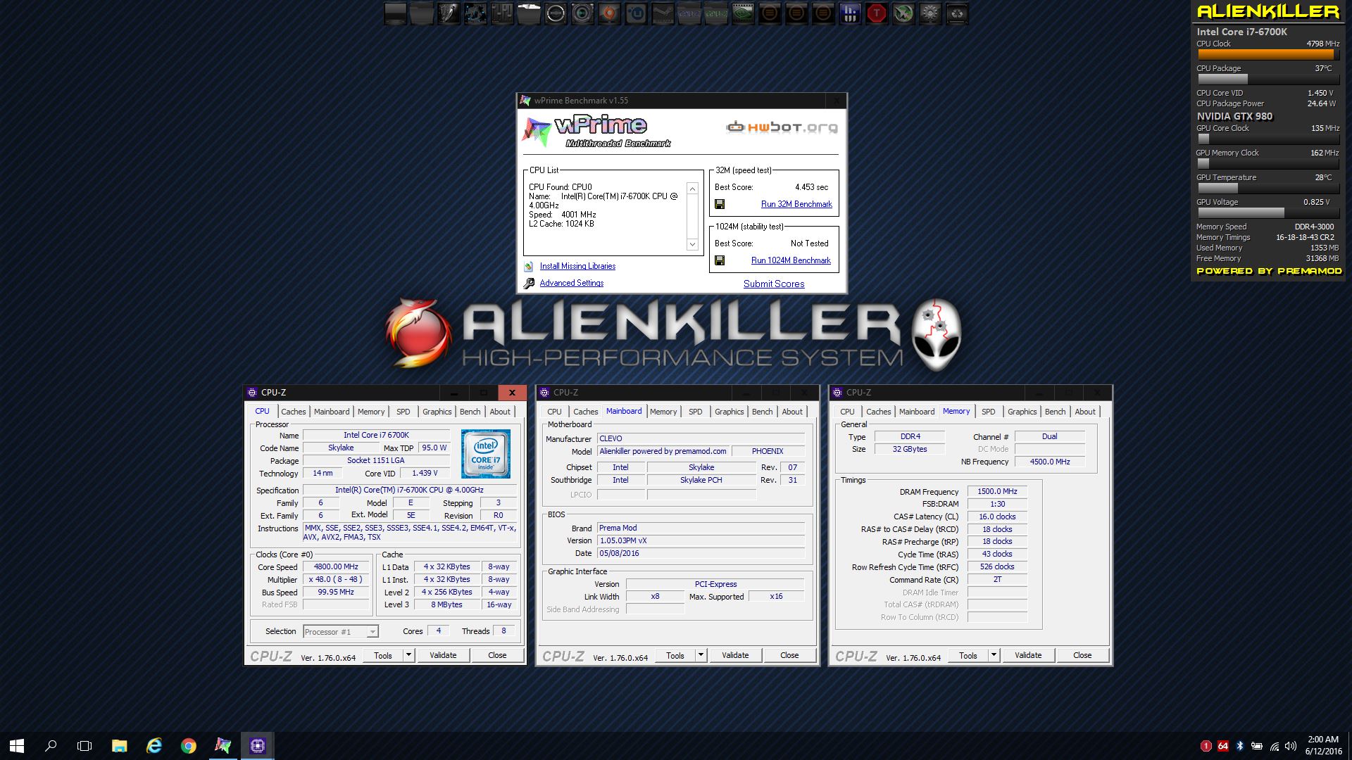Open Steam icon in the top dock
This screenshot has width=1352, height=760.
click(663, 13)
